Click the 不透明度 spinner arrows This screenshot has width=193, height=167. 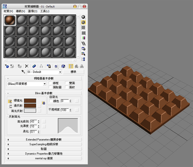point(70,110)
